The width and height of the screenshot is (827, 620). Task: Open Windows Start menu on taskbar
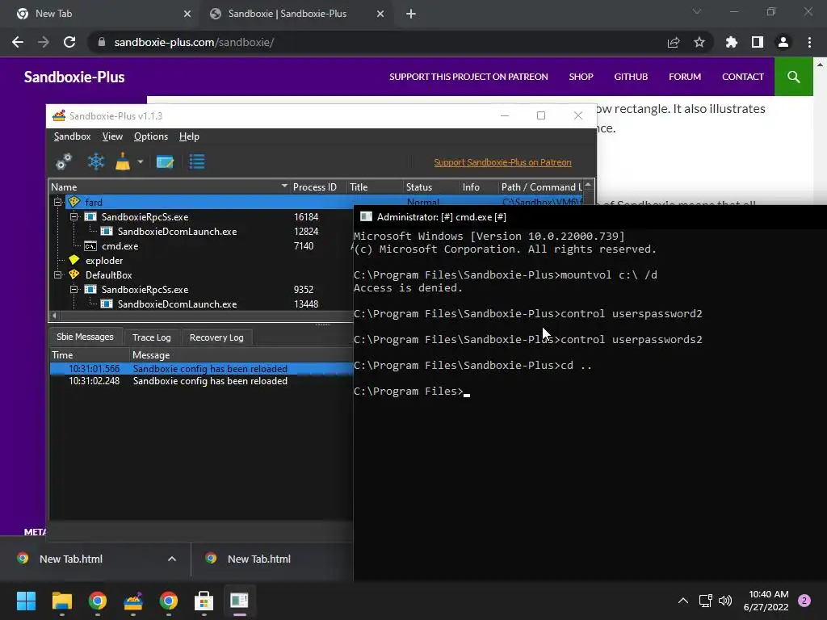click(x=26, y=601)
